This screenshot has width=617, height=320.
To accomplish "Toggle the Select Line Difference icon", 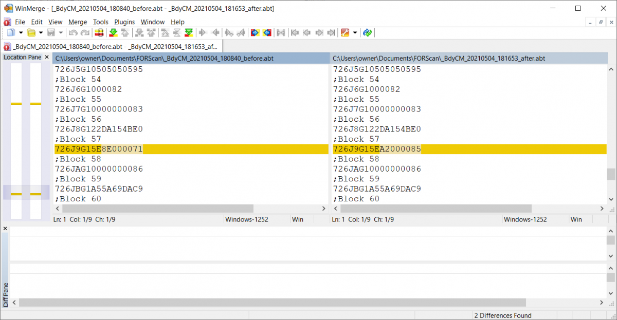I will (99, 33).
